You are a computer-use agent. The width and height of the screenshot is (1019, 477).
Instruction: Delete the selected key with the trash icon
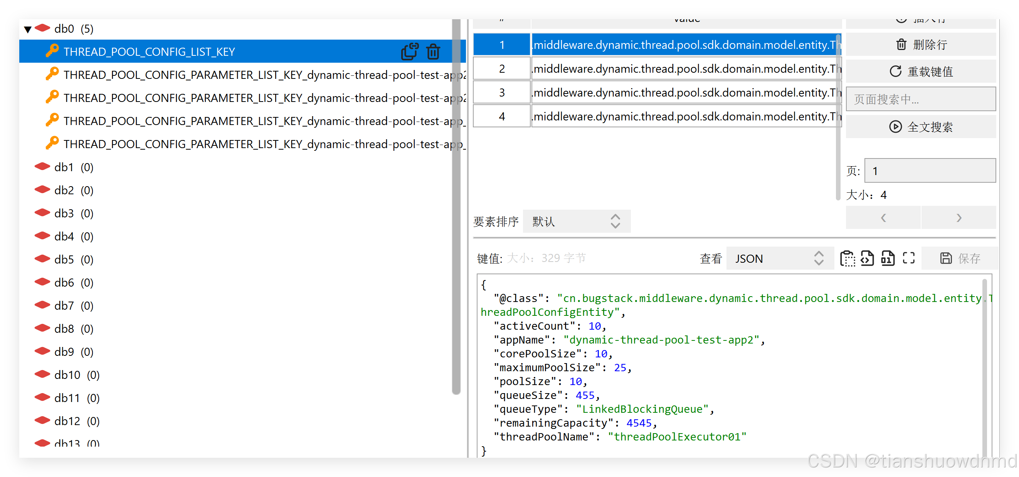coord(433,51)
